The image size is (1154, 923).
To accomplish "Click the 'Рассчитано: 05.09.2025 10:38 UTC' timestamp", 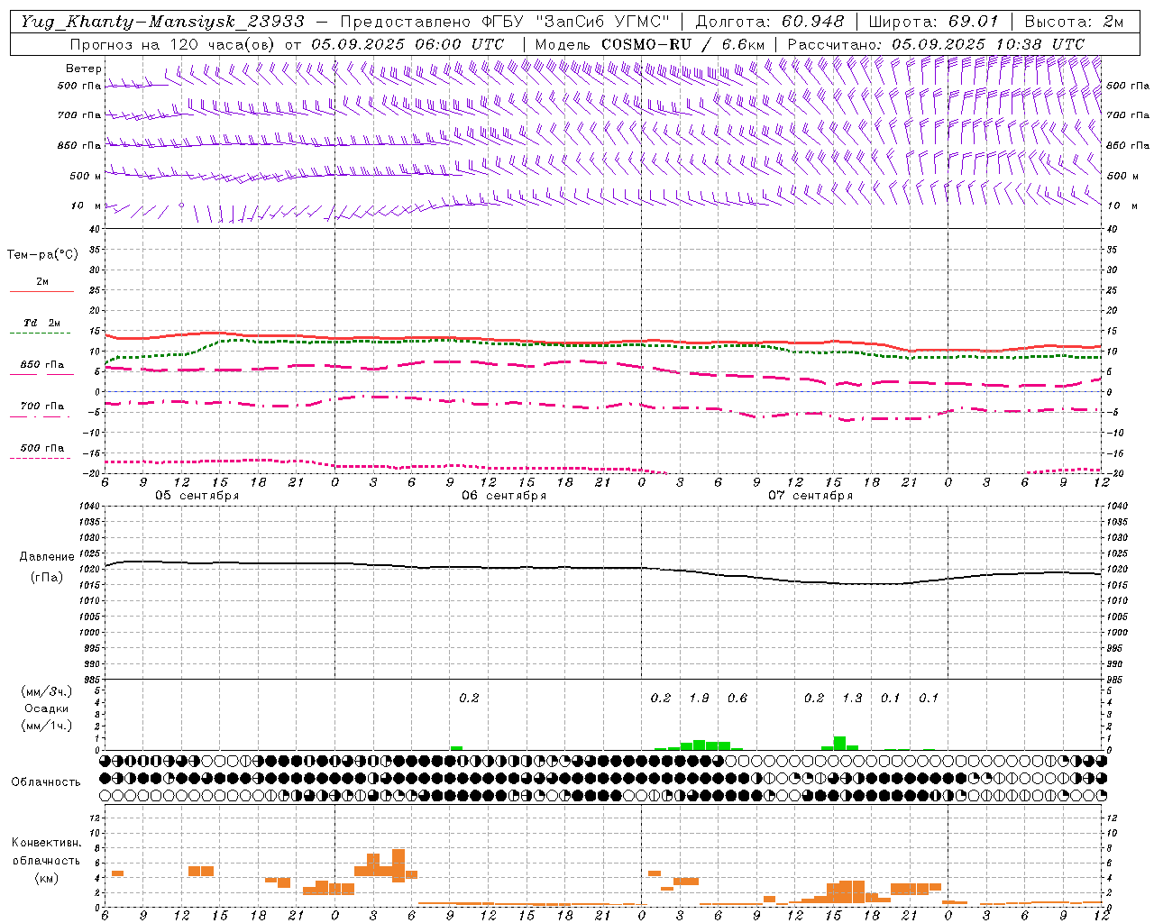I will click(936, 44).
